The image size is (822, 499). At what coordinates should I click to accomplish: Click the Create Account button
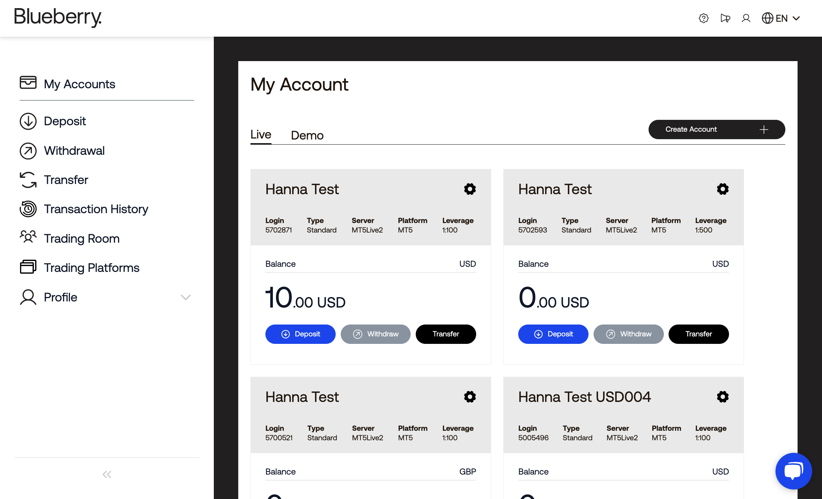[x=716, y=129]
